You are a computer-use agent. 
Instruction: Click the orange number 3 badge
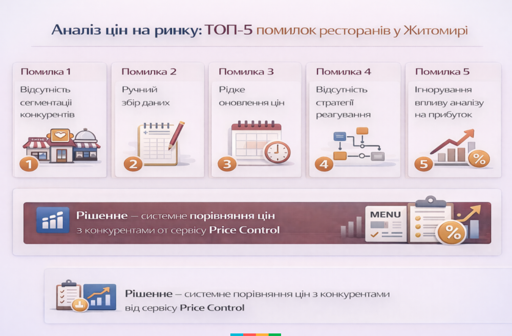(226, 164)
